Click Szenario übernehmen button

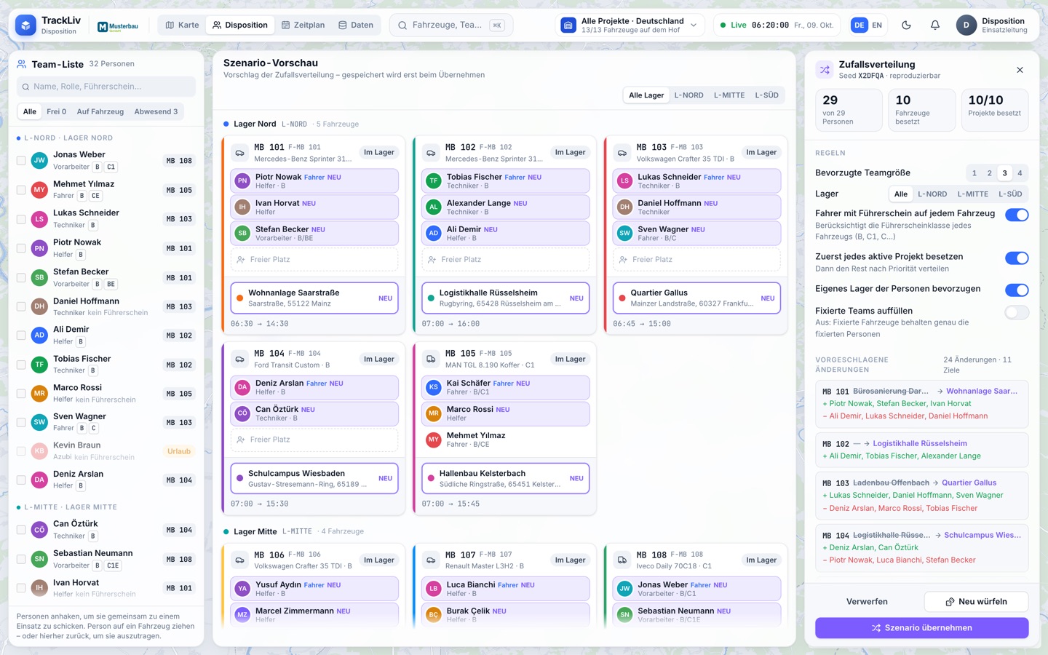pyautogui.click(x=921, y=628)
